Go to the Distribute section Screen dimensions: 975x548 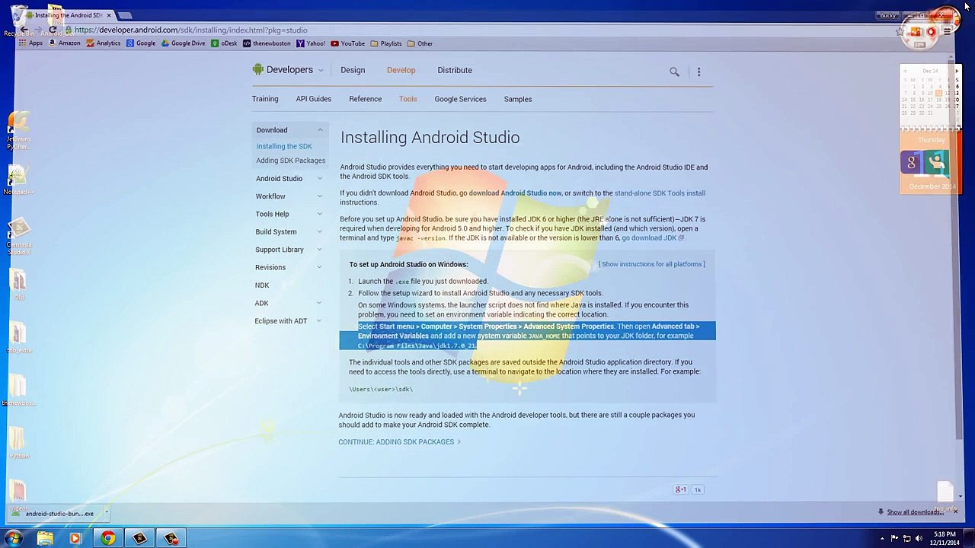point(455,70)
